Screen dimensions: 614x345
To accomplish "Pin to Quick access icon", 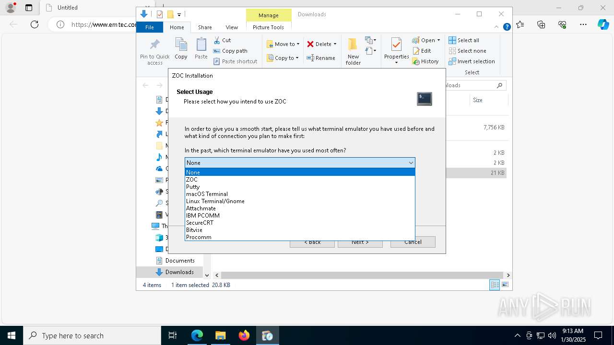I will [x=154, y=51].
